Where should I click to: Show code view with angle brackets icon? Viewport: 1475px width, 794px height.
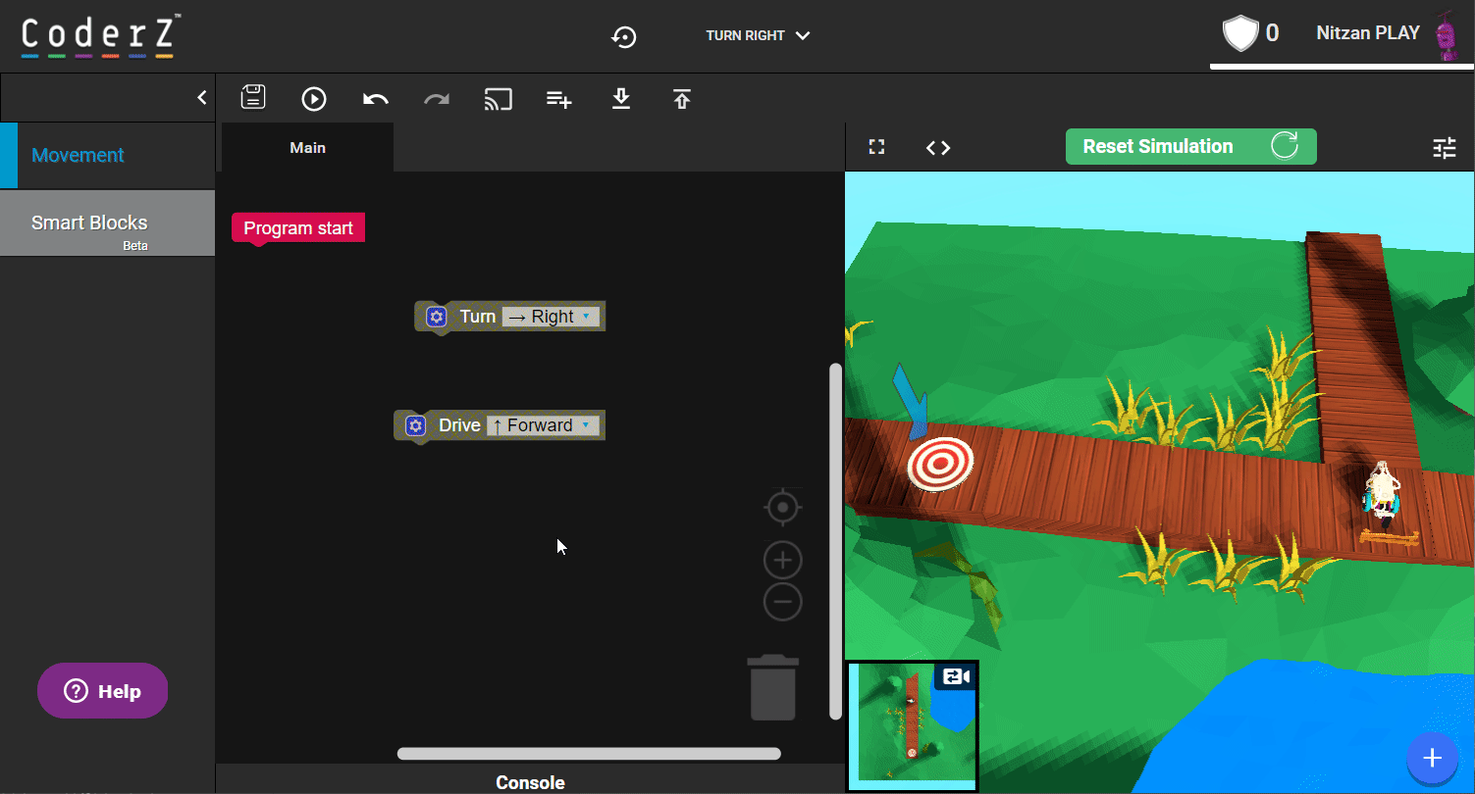point(938,147)
